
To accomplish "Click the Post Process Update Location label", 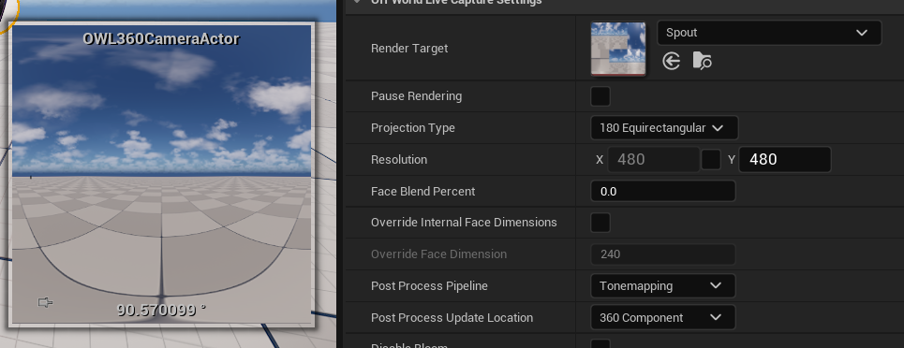I will pos(452,317).
